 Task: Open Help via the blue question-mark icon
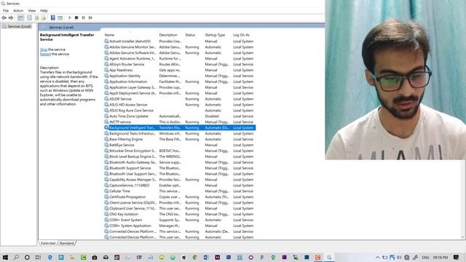click(x=53, y=17)
